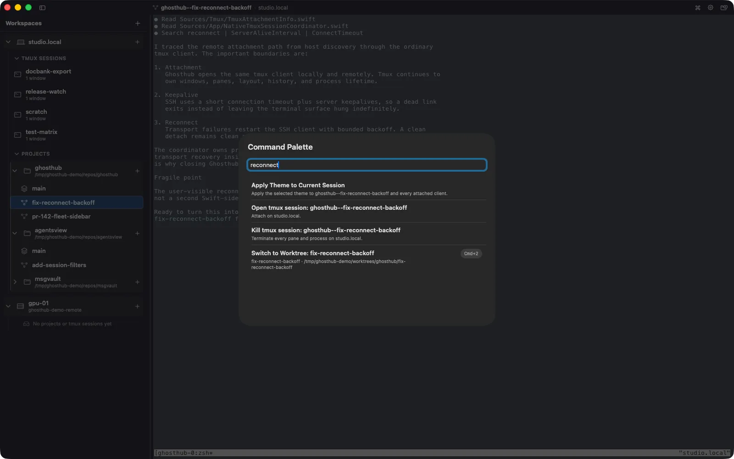Screen dimensions: 734x459
Task: Collapse the gpu-01 host chevron
Action: coord(8,306)
